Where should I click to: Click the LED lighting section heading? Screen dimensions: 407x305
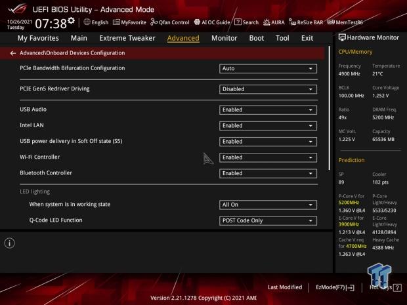[35, 192]
